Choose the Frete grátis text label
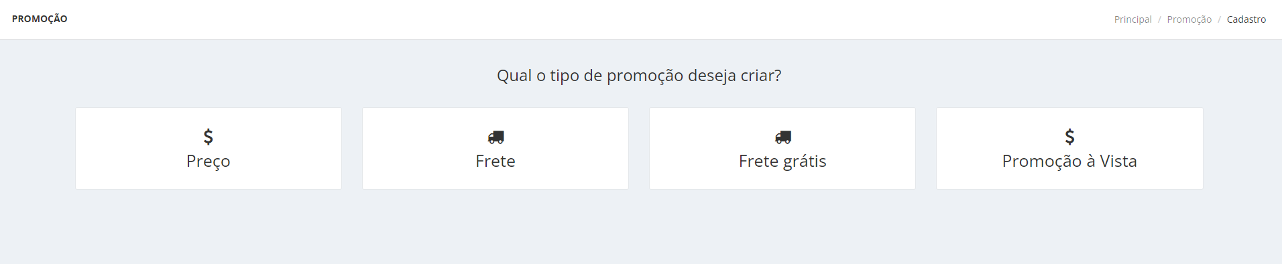Image resolution: width=1282 pixels, height=264 pixels. click(782, 161)
